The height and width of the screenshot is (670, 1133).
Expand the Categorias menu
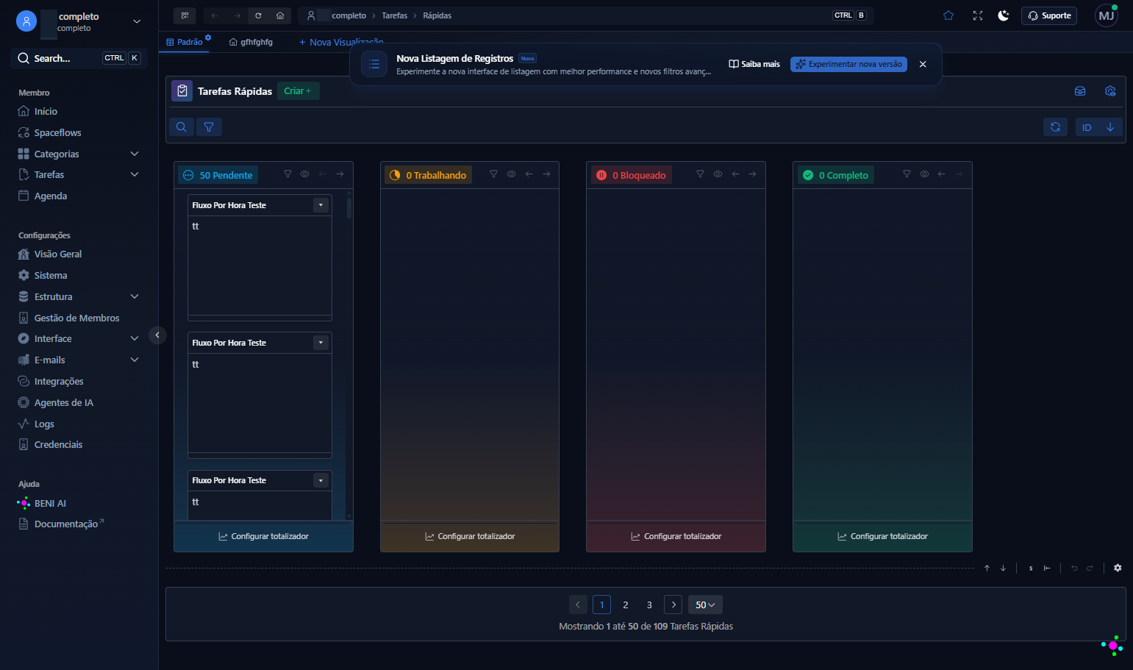point(135,154)
